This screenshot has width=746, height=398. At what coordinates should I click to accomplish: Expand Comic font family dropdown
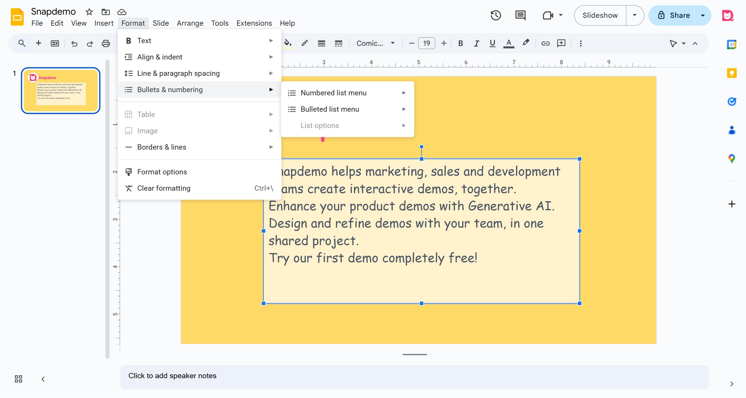(375, 43)
